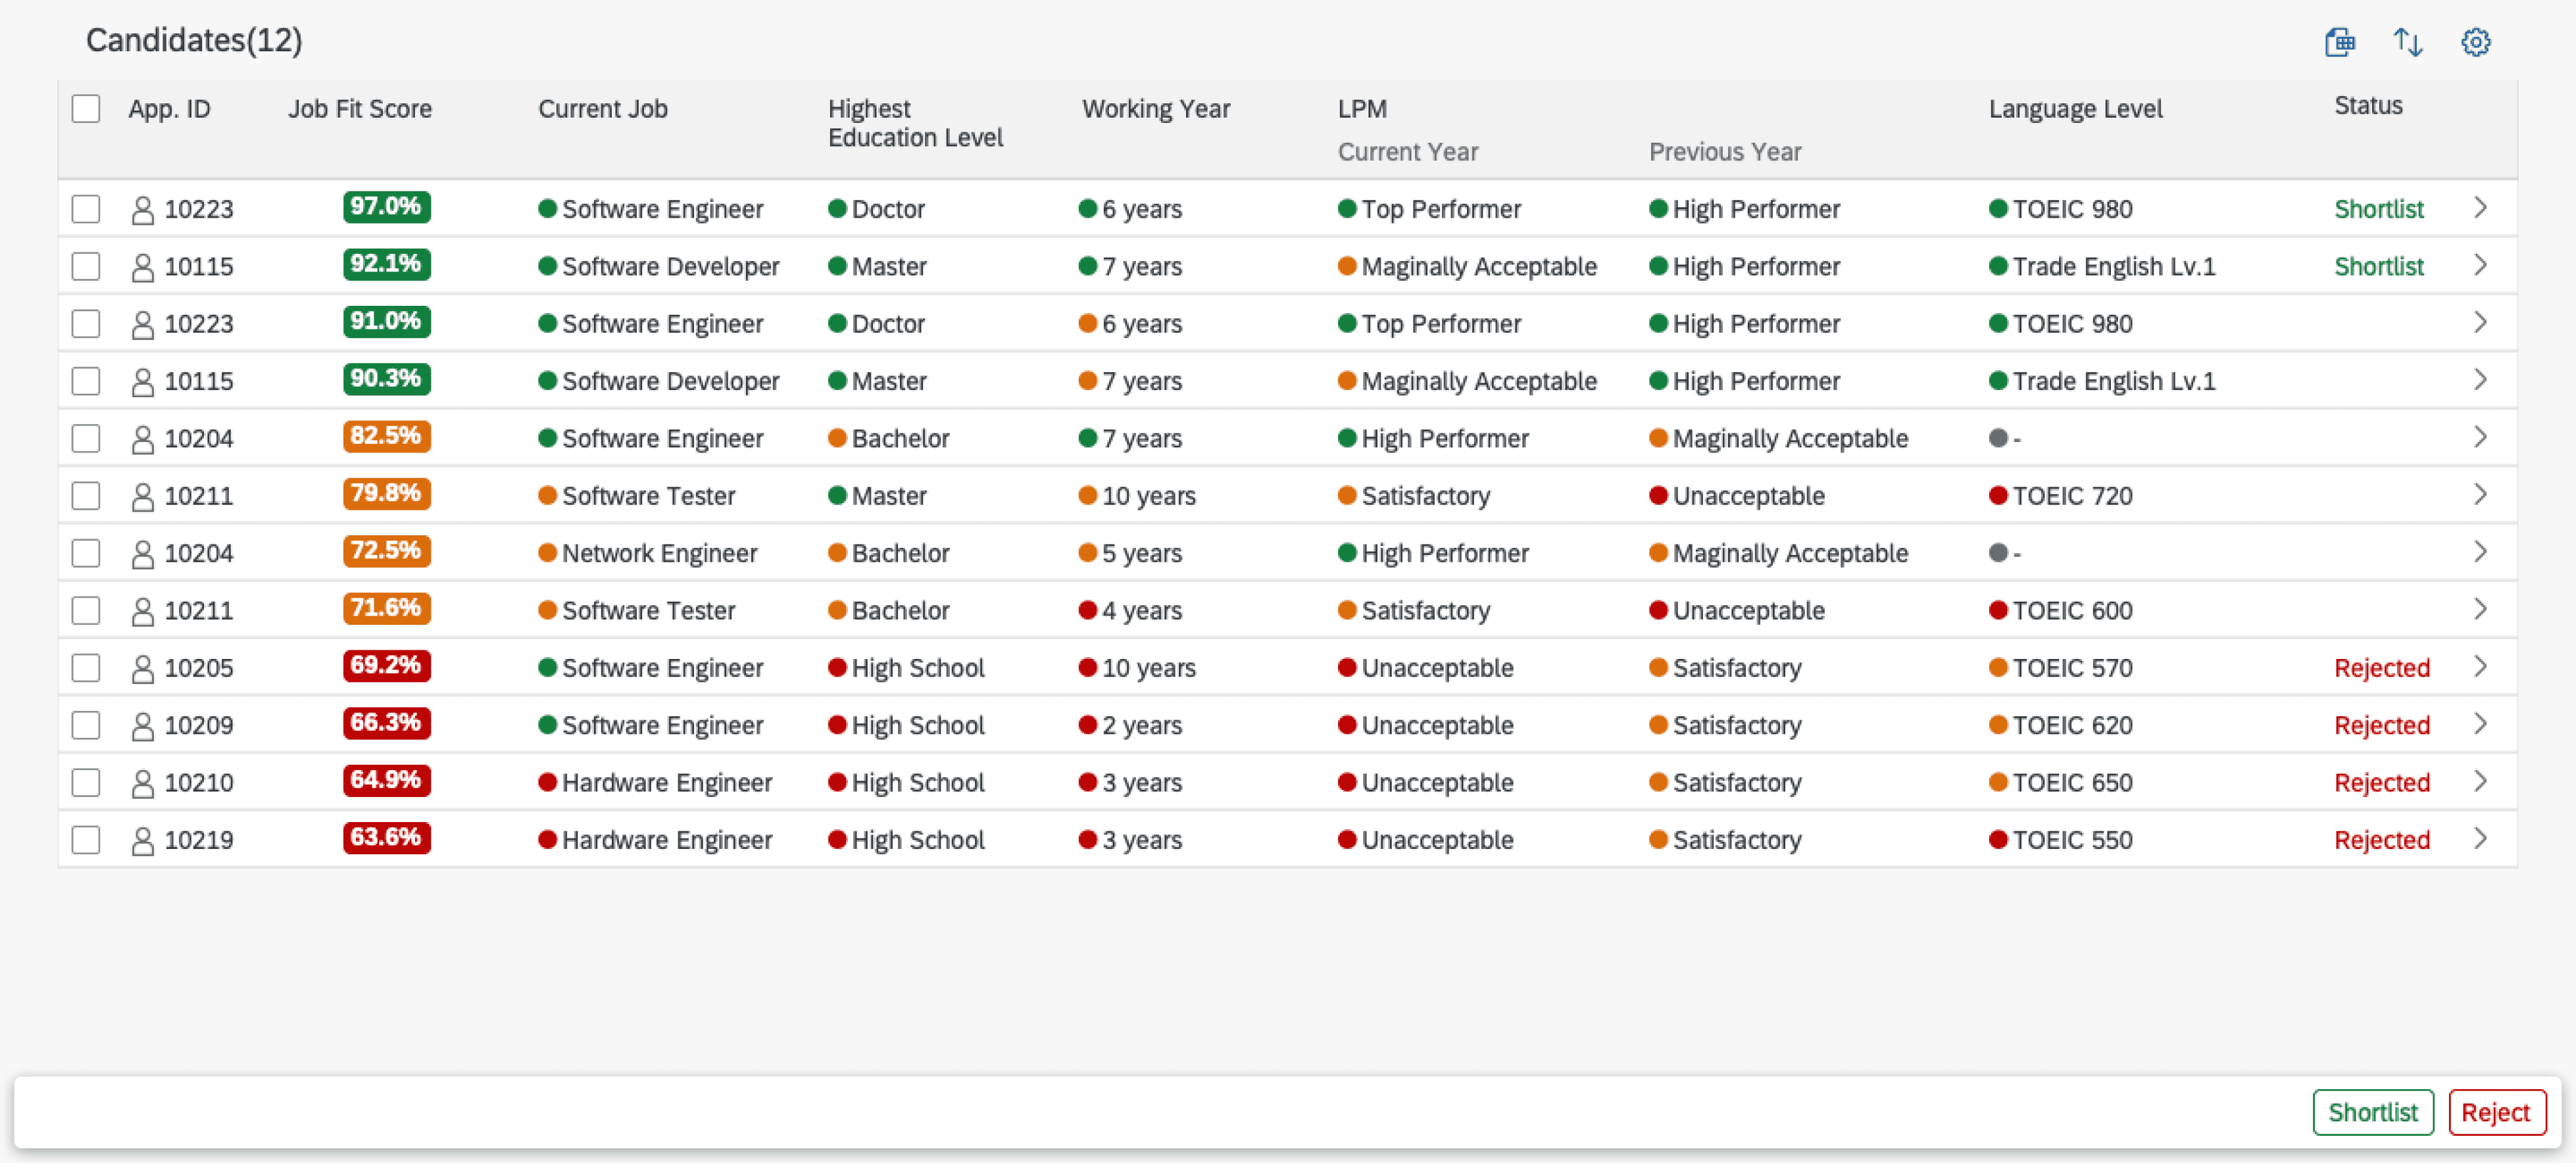The width and height of the screenshot is (2576, 1168).
Task: Open navigation chevron for applicant 10210
Action: pyautogui.click(x=2480, y=782)
